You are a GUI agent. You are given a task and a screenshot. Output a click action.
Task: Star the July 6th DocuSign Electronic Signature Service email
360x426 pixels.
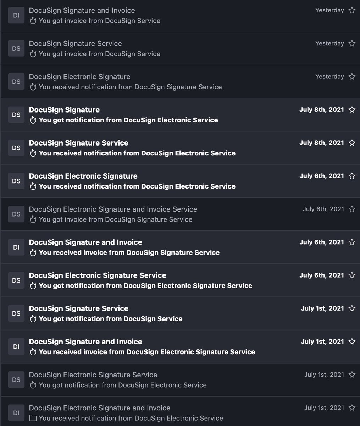(x=352, y=275)
